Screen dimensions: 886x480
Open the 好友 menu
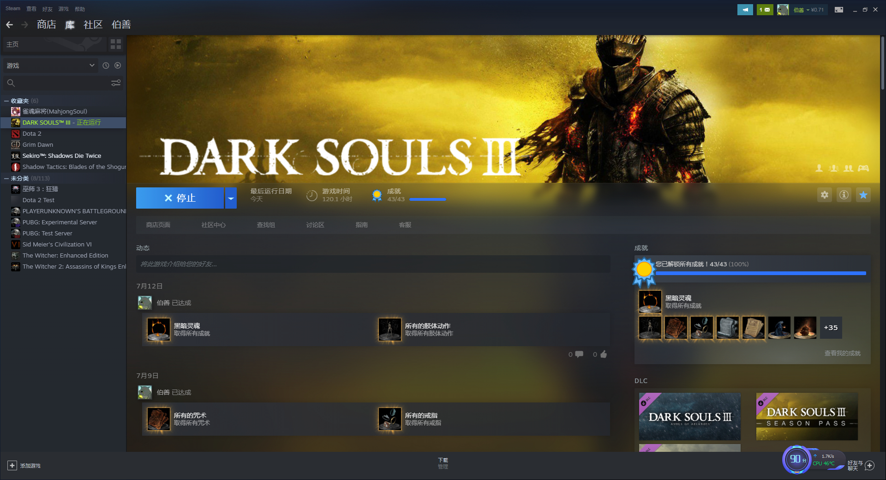(x=48, y=9)
